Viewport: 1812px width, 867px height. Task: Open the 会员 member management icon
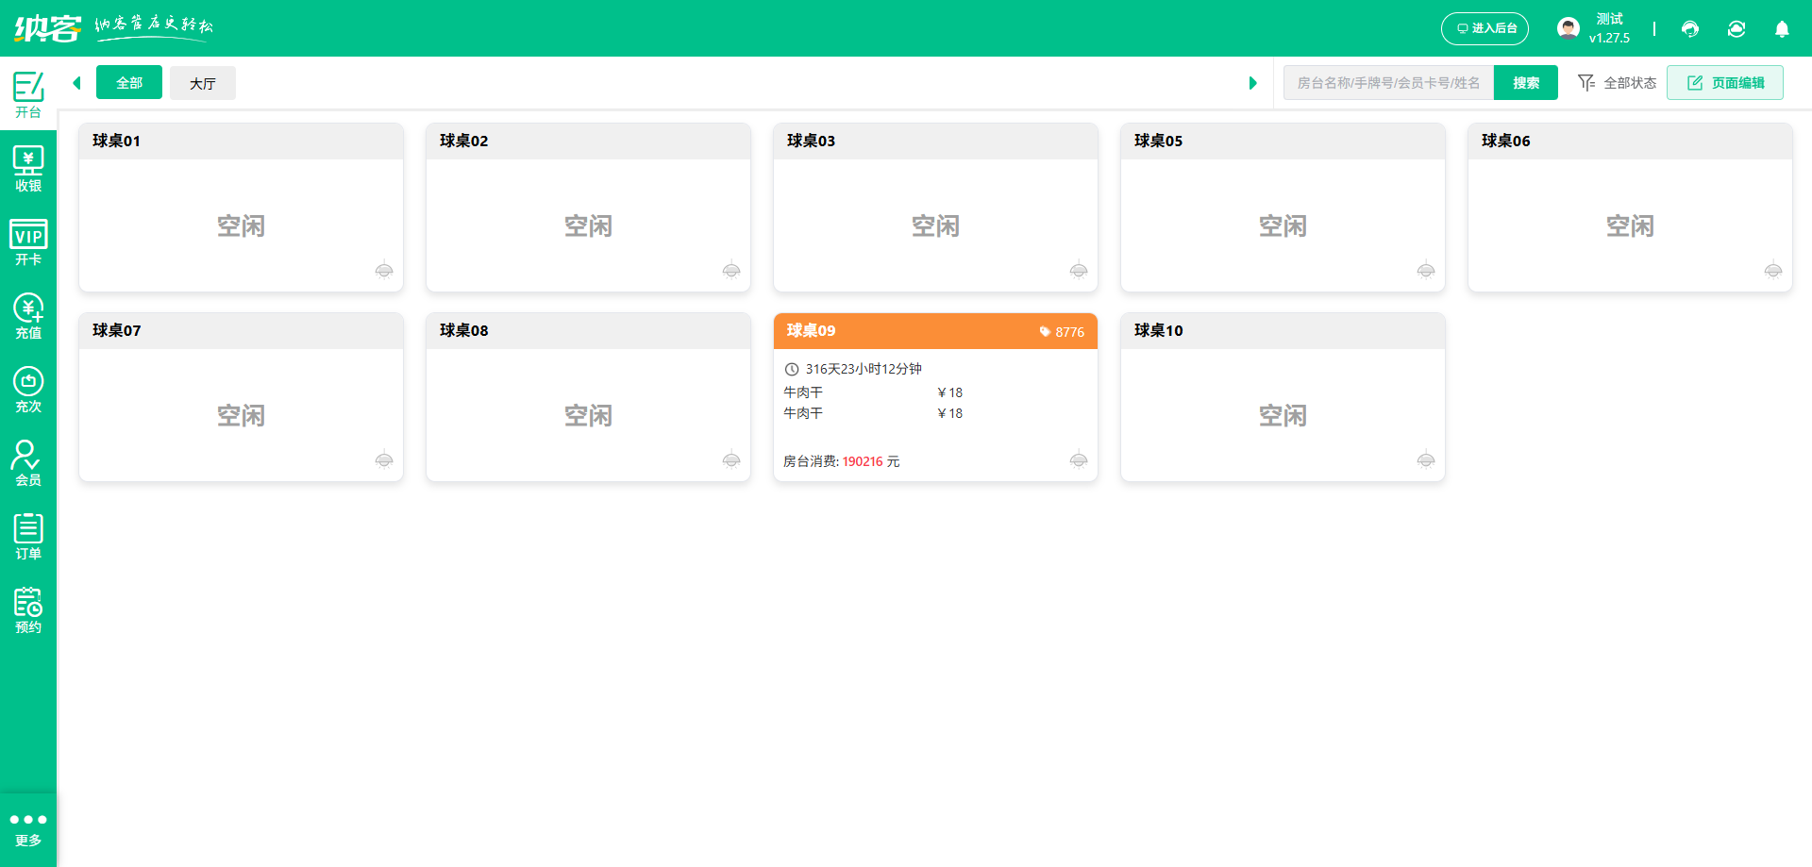tap(28, 459)
